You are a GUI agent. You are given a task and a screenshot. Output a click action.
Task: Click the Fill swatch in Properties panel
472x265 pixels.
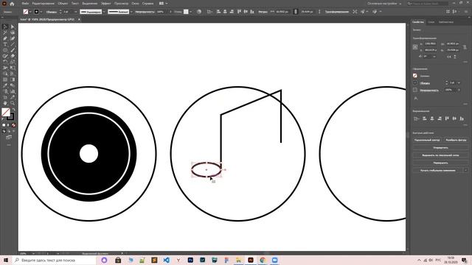coord(415,75)
